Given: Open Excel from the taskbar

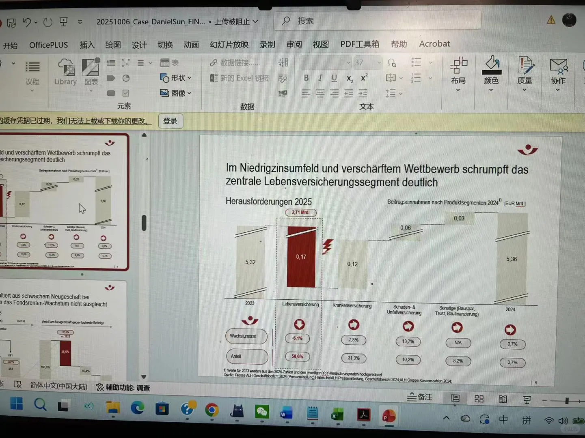Looking at the screenshot, I should (337, 414).
